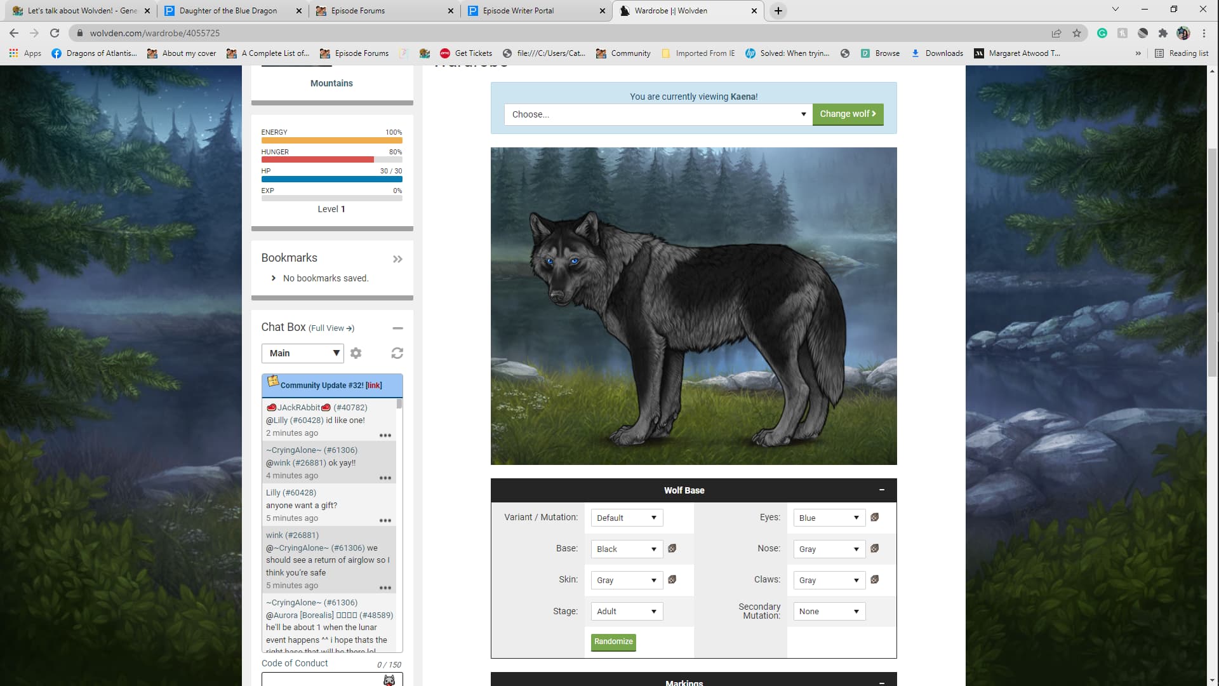
Task: Open the tab search dropdown arrow
Action: [x=1115, y=10]
